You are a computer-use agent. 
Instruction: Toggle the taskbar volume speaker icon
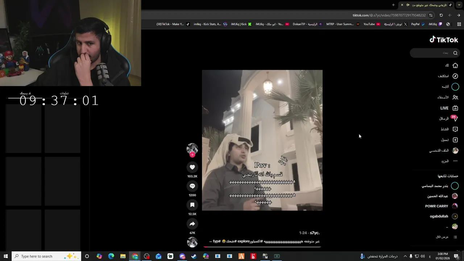pos(423,256)
